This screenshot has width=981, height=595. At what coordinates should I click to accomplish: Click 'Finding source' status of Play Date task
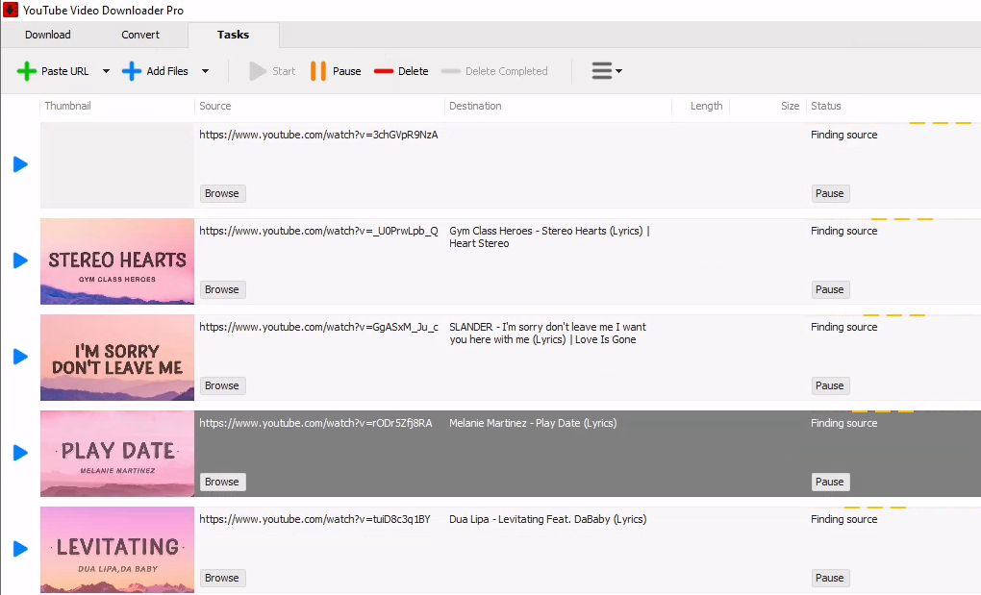[x=844, y=424]
